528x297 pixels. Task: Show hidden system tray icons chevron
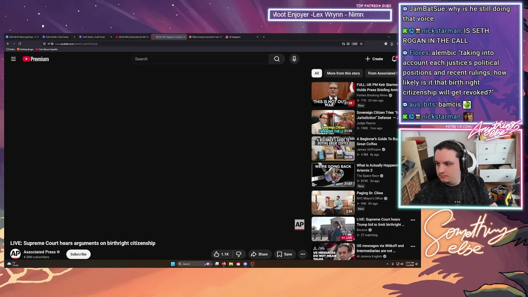click(387, 264)
